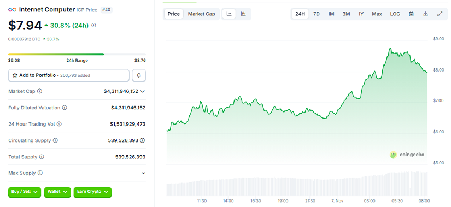Select the 1Y time range
The width and height of the screenshot is (451, 207).
361,14
